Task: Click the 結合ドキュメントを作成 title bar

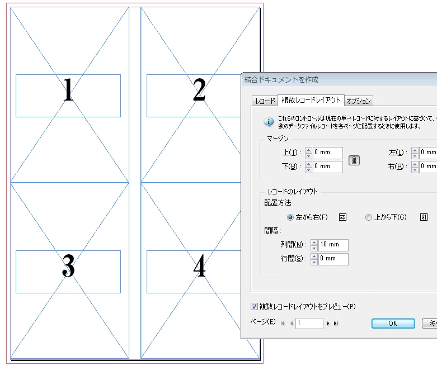Action: [340, 79]
